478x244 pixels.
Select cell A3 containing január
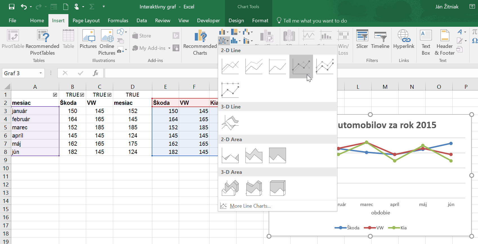(35, 111)
